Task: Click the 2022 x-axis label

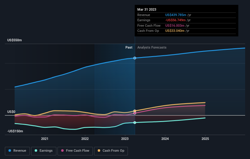Action: [x=85, y=139]
